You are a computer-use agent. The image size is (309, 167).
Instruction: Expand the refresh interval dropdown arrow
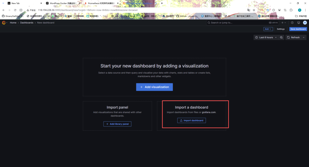tap(304, 37)
